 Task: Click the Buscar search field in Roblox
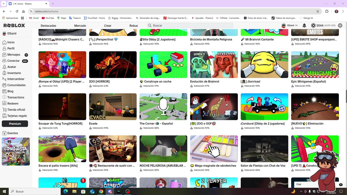click(x=190, y=25)
